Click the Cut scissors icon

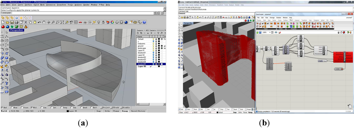(26, 22)
